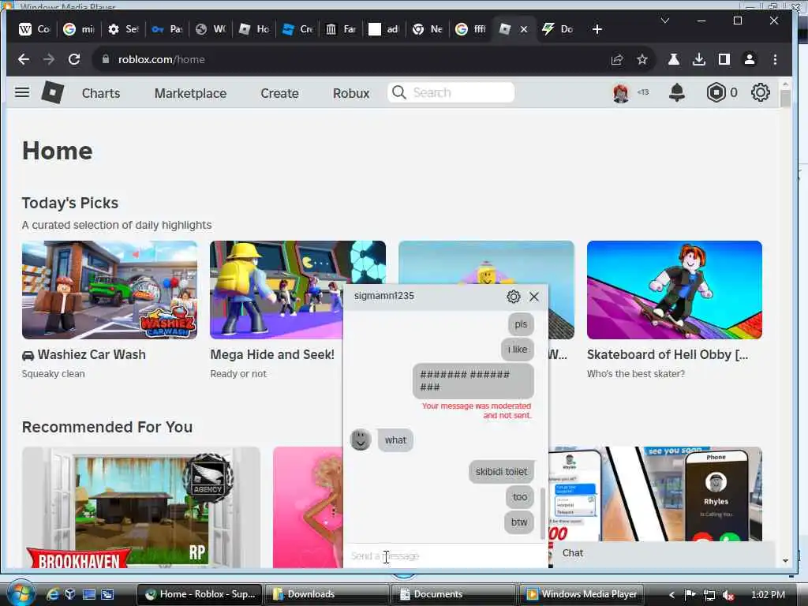808x606 pixels.
Task: Open the Roblox hamburger navigation menu
Action: click(x=21, y=93)
